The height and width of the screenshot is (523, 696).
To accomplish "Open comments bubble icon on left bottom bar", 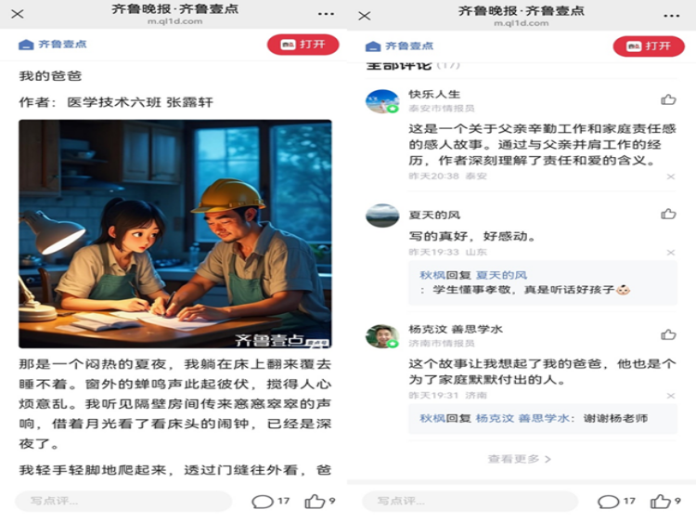I will pos(263,502).
